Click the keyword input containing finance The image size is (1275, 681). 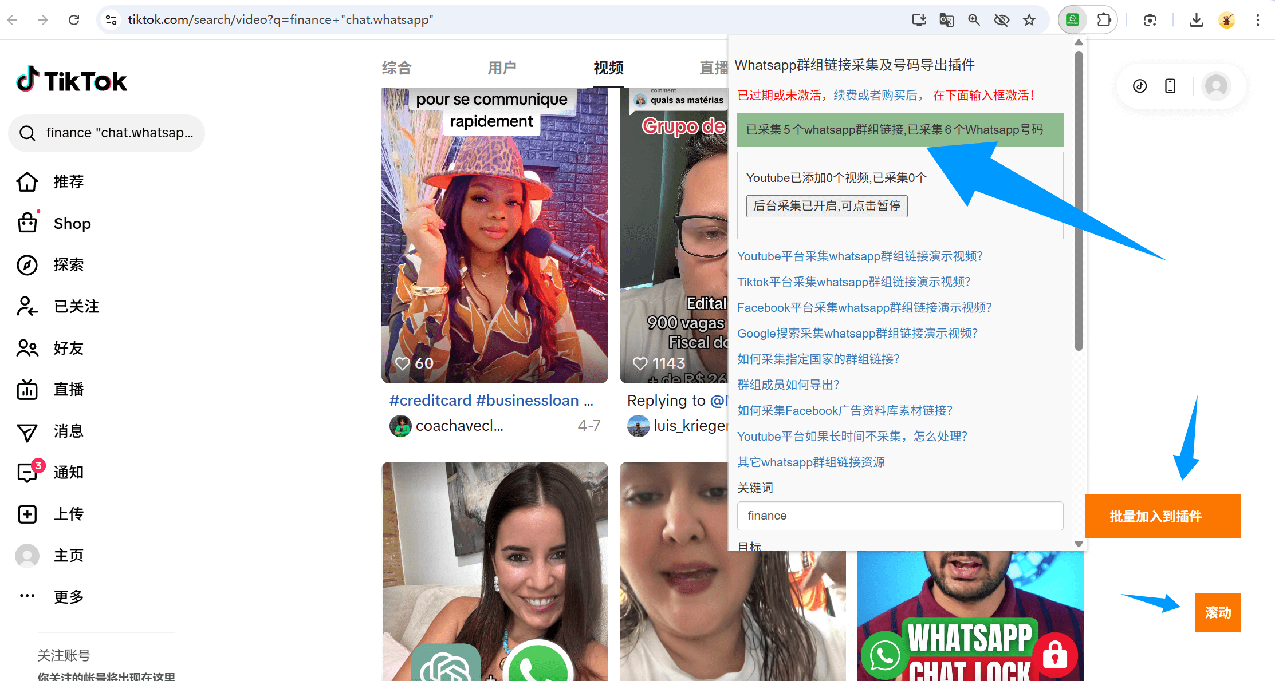pos(899,516)
